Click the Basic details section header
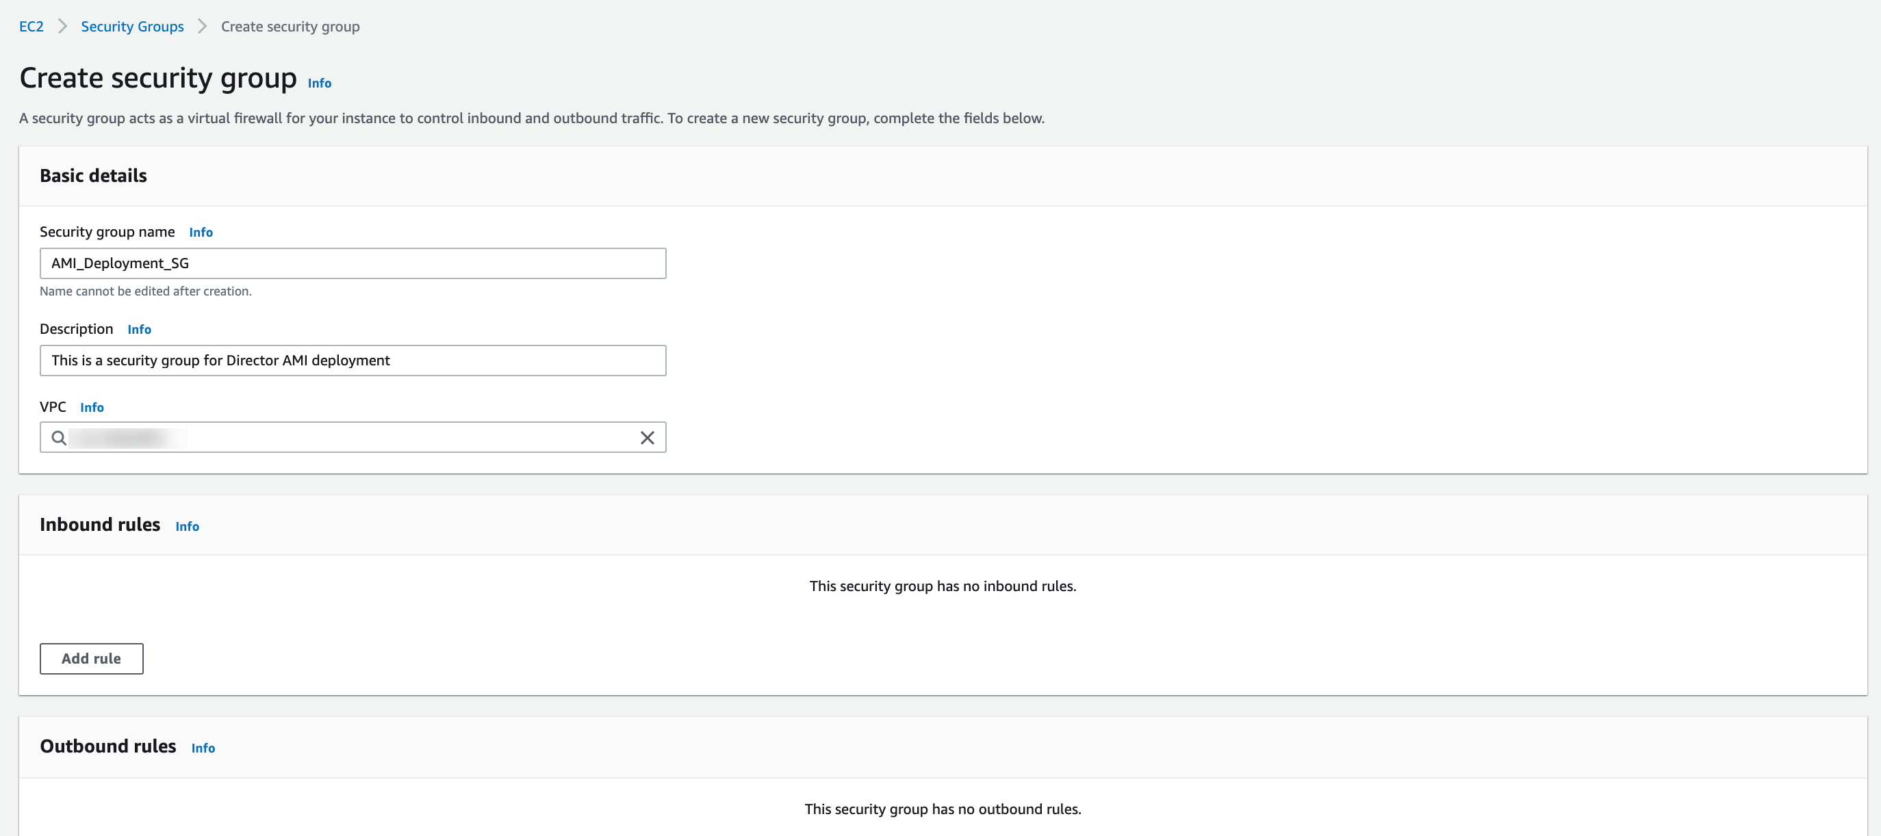1881x836 pixels. [92, 175]
